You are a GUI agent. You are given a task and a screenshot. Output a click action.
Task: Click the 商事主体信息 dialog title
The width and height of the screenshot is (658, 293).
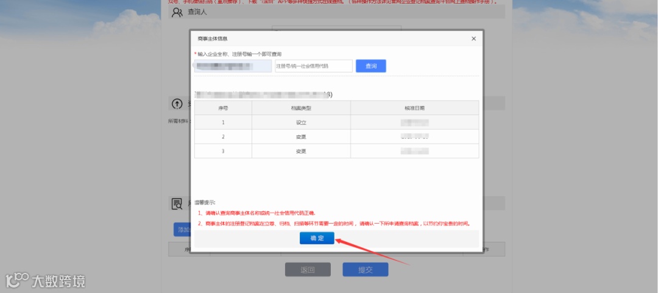tap(213, 38)
